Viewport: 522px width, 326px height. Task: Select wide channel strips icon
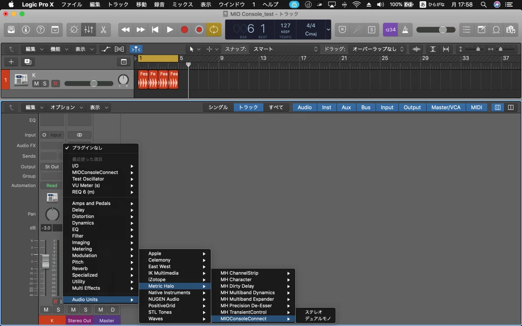point(511,107)
